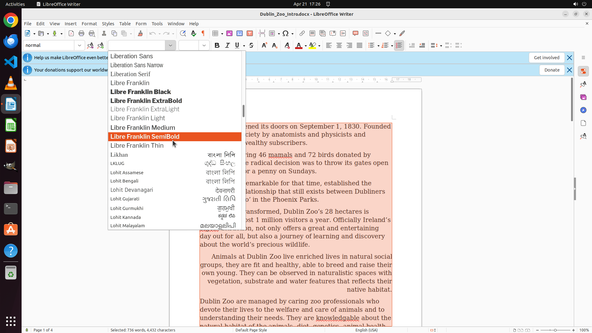Expand the paragraph style dropdown

(x=80, y=45)
